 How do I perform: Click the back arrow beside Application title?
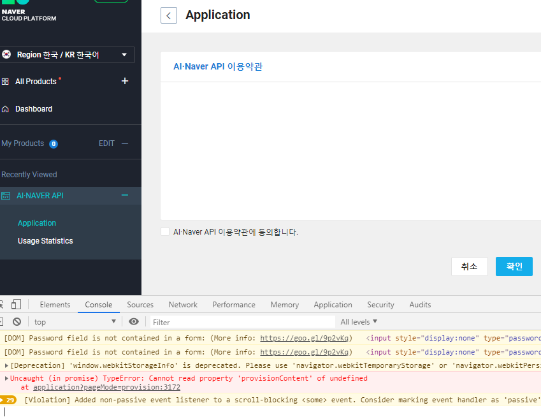coord(169,15)
